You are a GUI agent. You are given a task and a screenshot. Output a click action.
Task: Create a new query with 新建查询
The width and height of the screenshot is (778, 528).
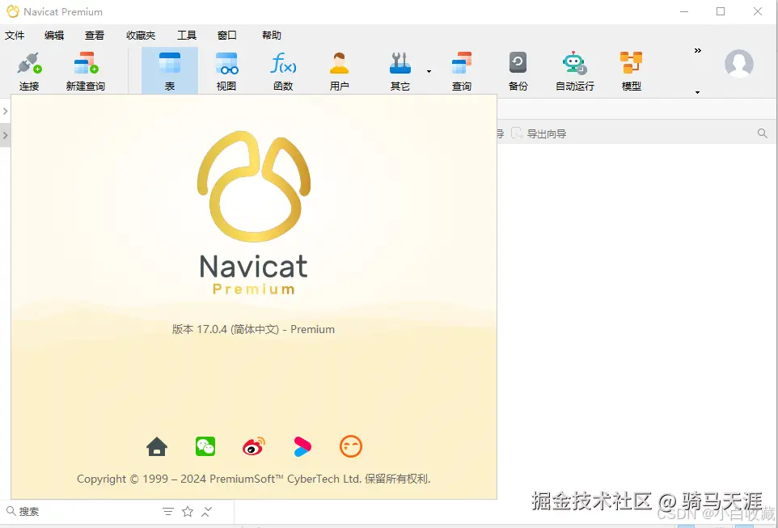[86, 71]
